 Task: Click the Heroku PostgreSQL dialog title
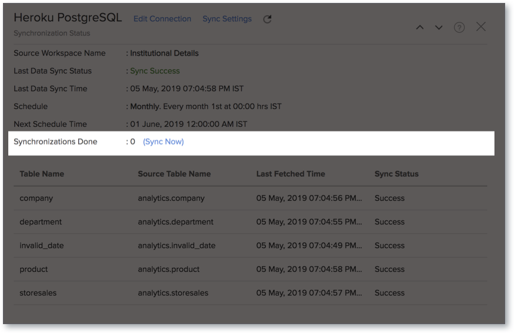[68, 17]
